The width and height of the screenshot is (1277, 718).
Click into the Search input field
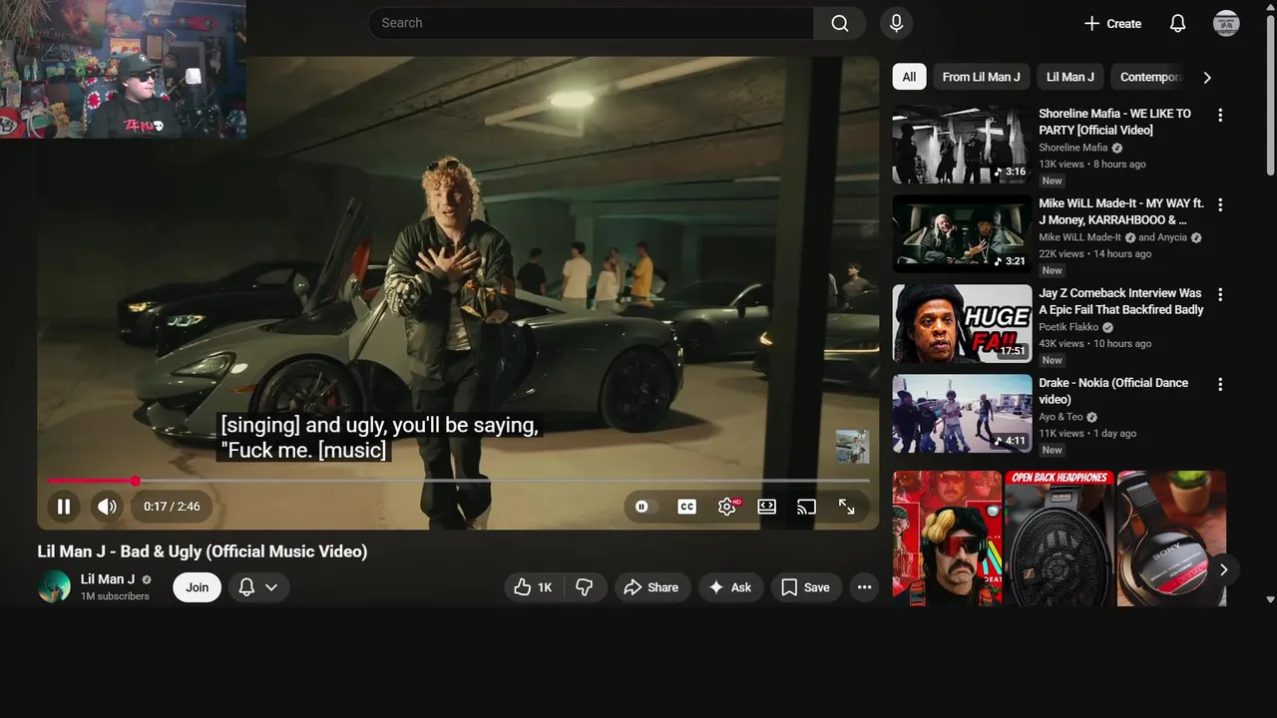pyautogui.click(x=591, y=23)
